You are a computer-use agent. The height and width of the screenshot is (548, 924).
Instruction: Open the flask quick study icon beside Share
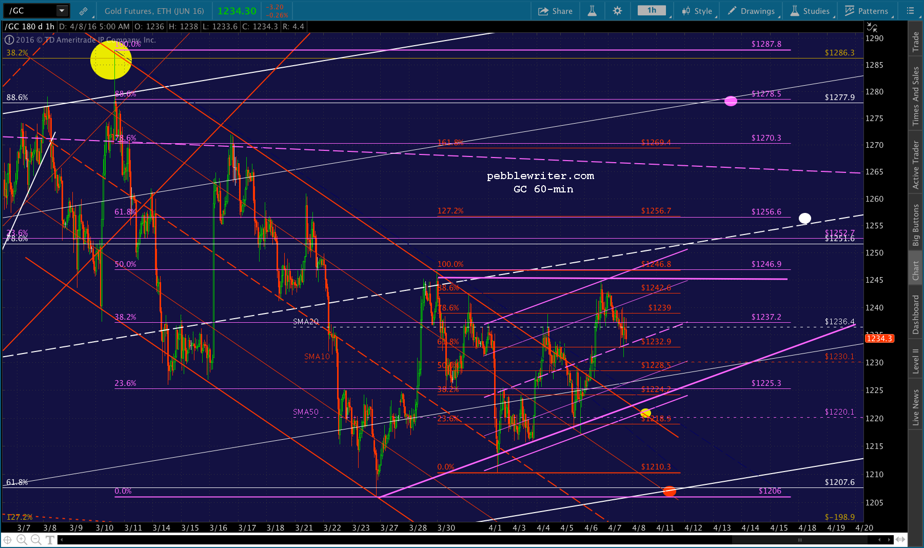point(592,11)
